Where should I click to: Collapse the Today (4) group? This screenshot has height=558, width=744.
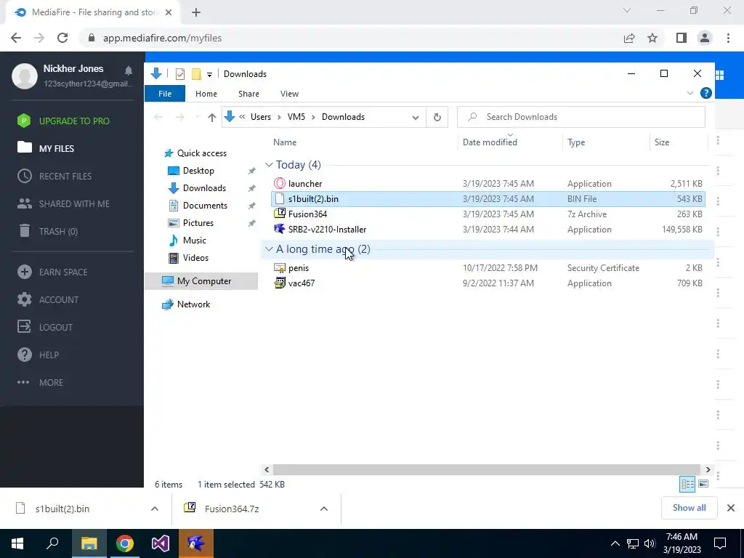click(269, 165)
